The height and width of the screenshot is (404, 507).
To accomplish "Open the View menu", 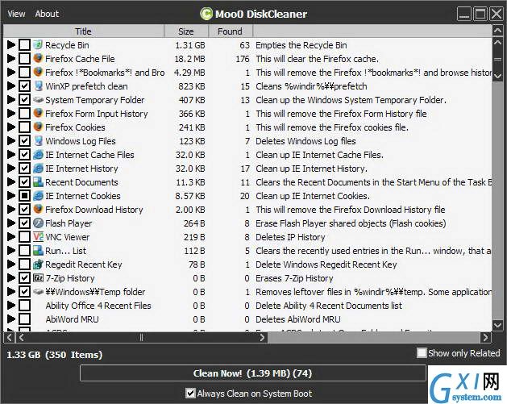I will tap(16, 14).
